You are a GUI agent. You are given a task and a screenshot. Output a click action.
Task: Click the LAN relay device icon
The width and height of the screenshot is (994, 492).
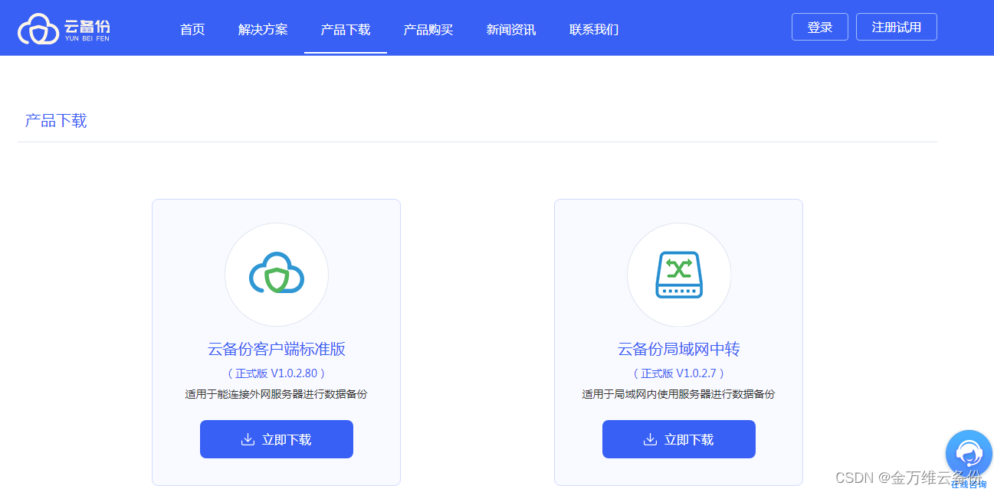pos(679,275)
